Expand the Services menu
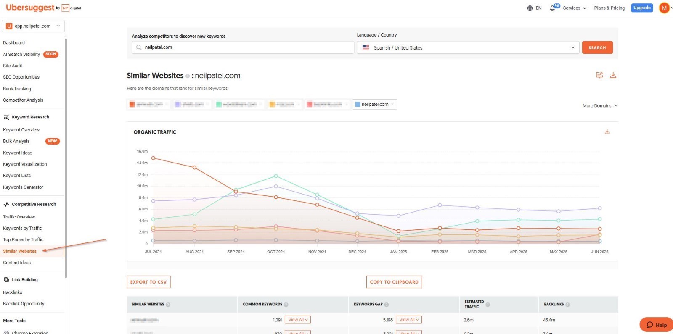The width and height of the screenshot is (673, 334). [x=575, y=8]
